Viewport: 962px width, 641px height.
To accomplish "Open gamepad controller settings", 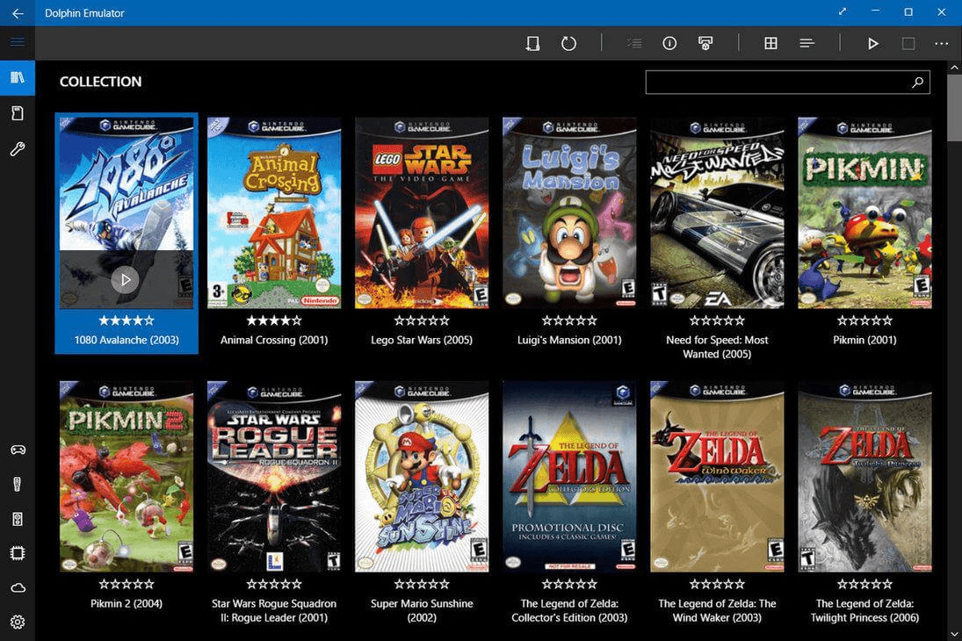I will 18,450.
